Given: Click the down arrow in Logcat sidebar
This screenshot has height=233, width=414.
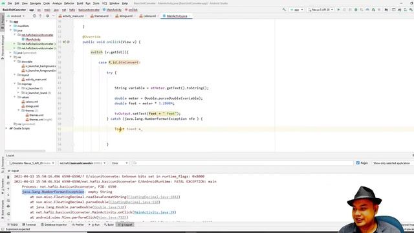Looking at the screenshot, I should point(8,195).
